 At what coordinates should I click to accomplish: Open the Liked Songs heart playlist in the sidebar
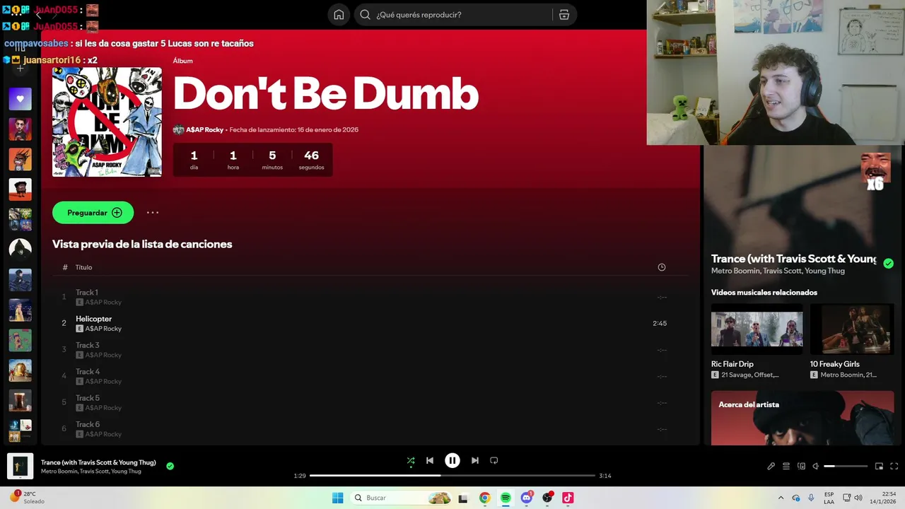point(20,99)
